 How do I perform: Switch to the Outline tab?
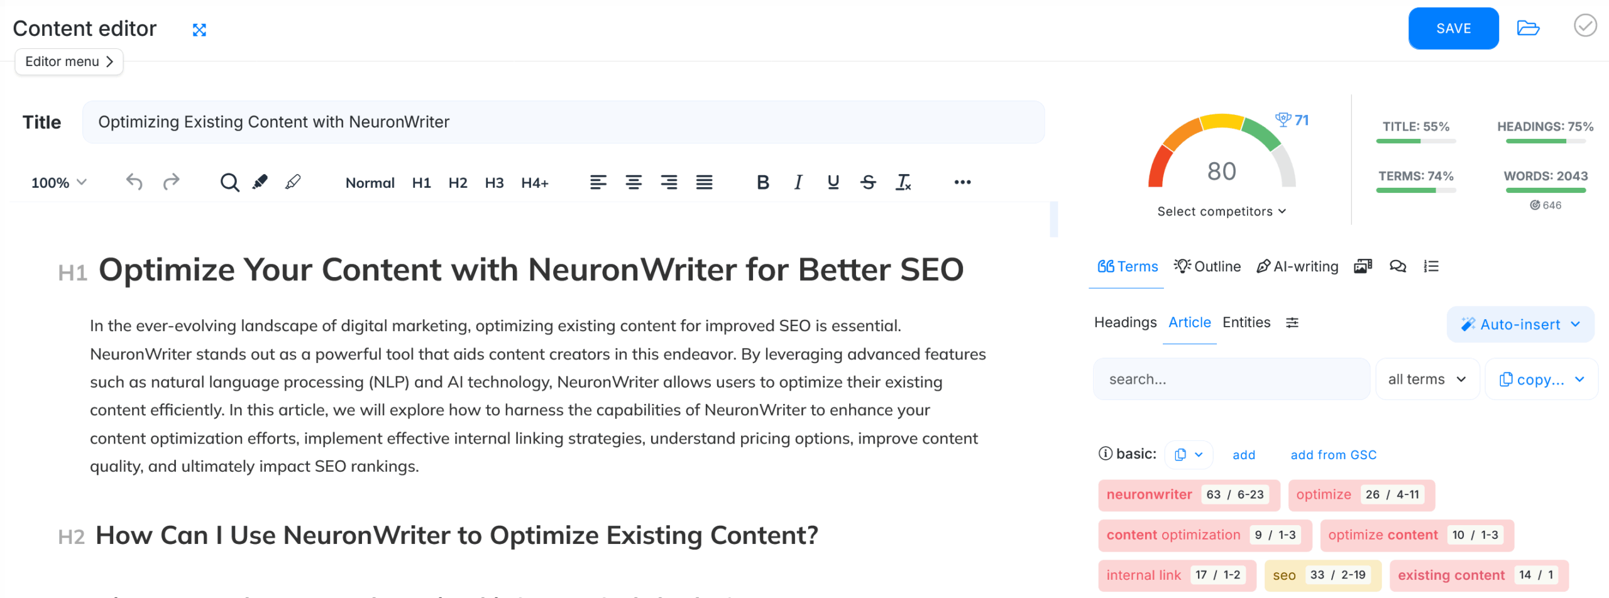(1207, 266)
